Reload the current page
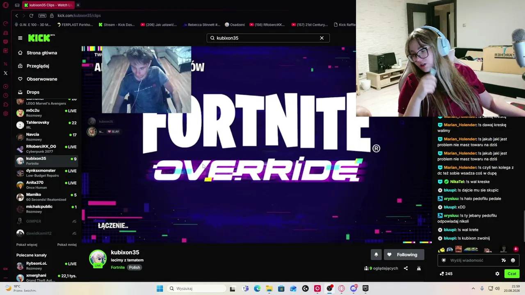This screenshot has height=295, width=525. pyautogui.click(x=31, y=16)
